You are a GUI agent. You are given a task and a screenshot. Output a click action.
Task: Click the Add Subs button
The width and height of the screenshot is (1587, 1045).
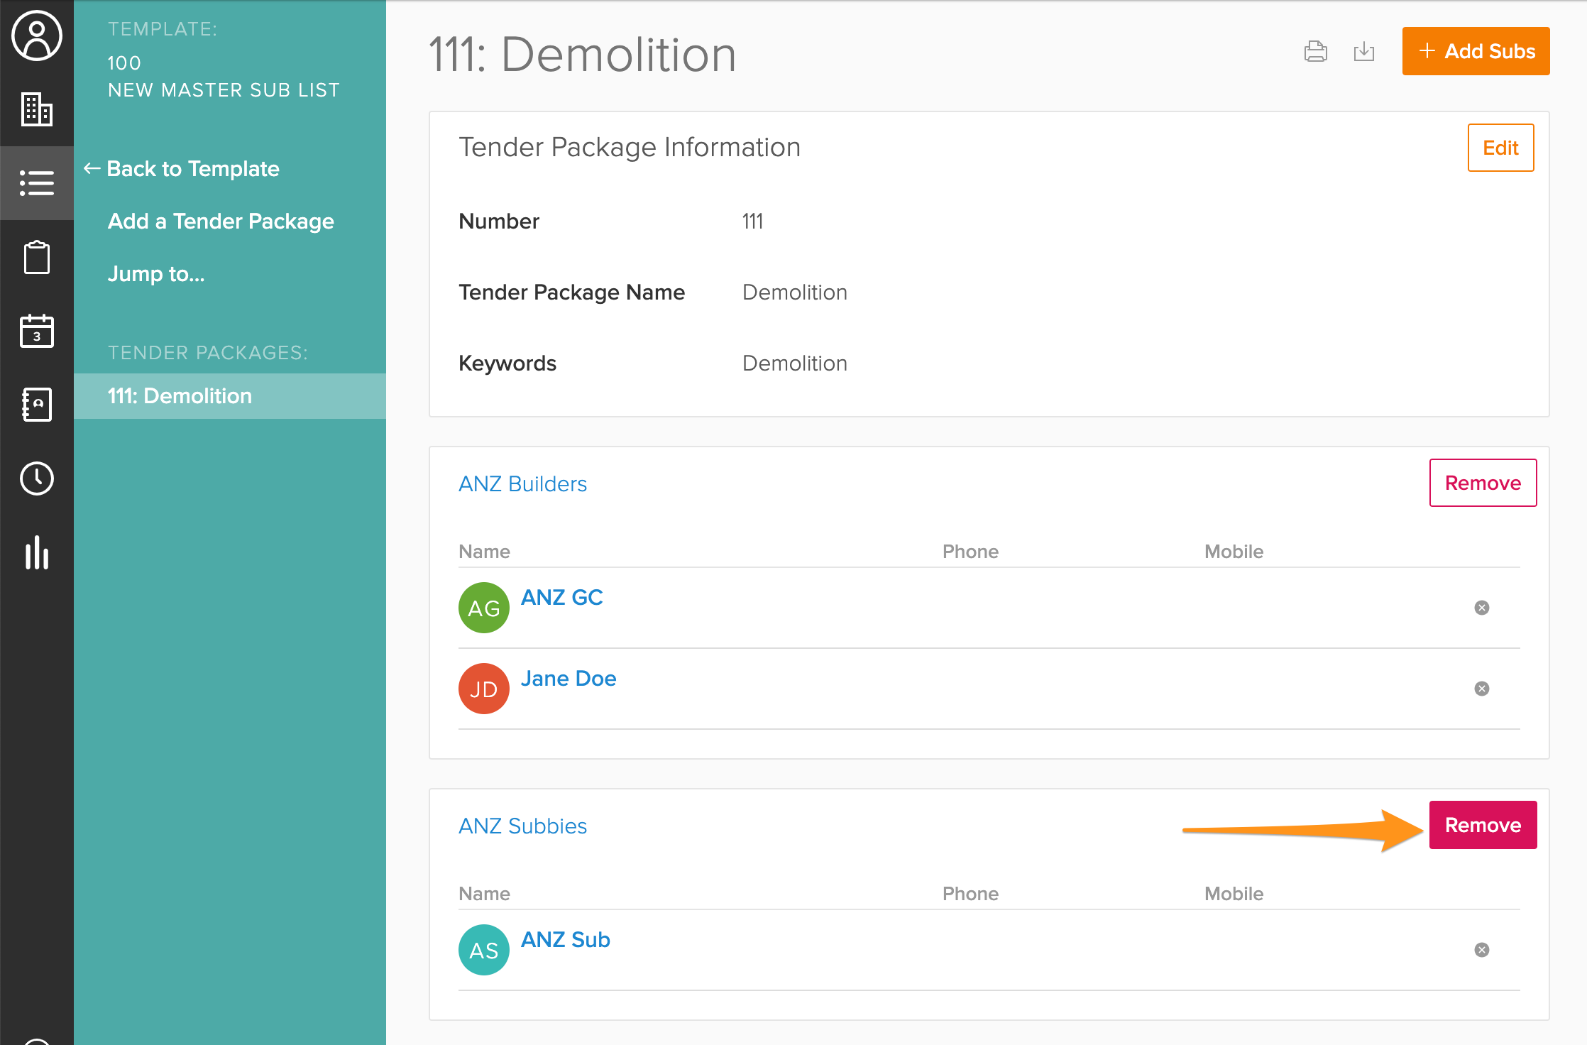click(x=1475, y=51)
